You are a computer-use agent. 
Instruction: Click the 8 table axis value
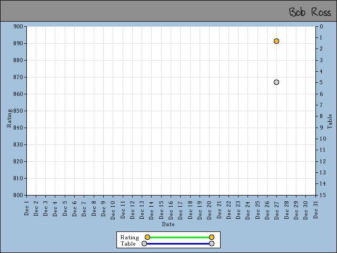click(x=321, y=116)
